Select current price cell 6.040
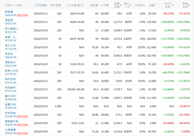Image resolution: width=194 pixels, height=136 pixels. coord(153,106)
